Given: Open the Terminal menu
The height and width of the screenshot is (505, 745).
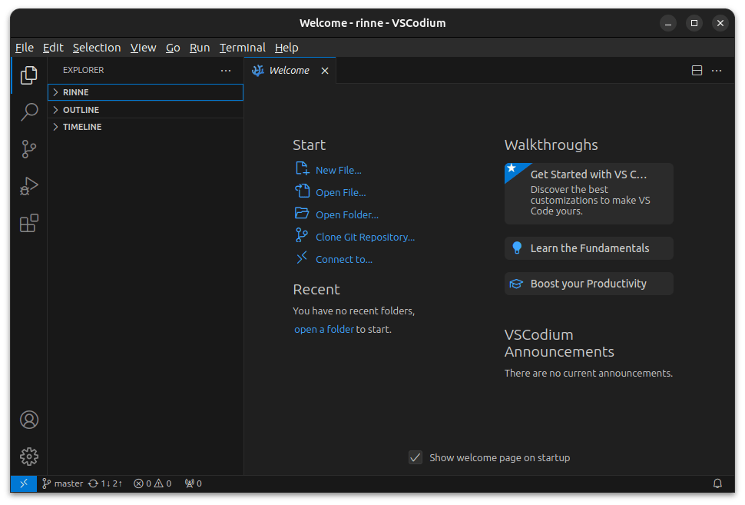Looking at the screenshot, I should tap(242, 48).
